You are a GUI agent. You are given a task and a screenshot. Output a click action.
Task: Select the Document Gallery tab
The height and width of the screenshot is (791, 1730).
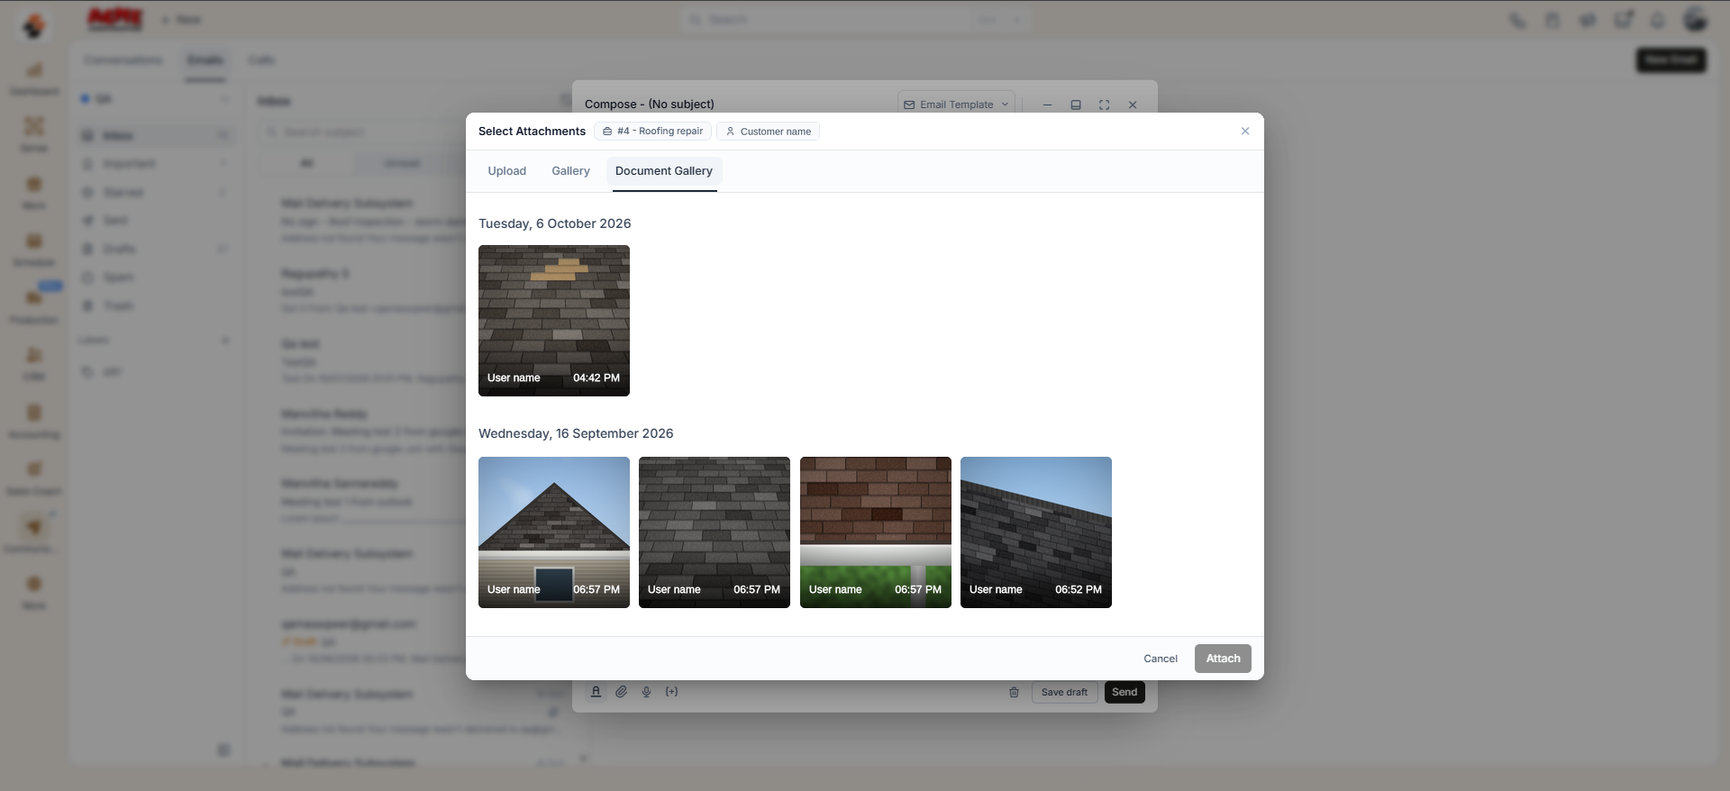(x=664, y=171)
